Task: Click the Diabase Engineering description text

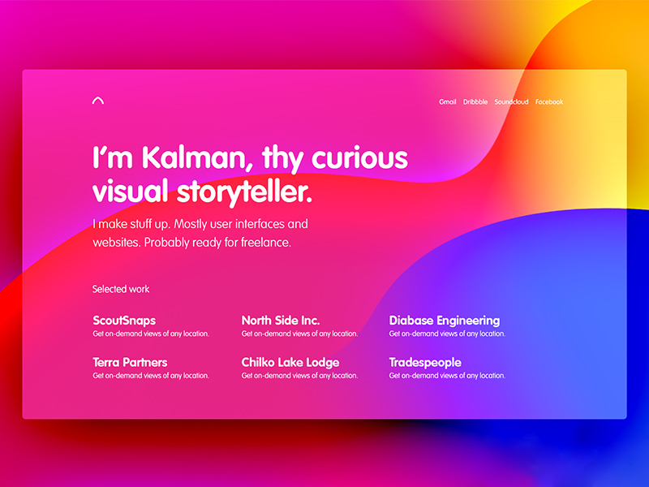Action: (446, 333)
